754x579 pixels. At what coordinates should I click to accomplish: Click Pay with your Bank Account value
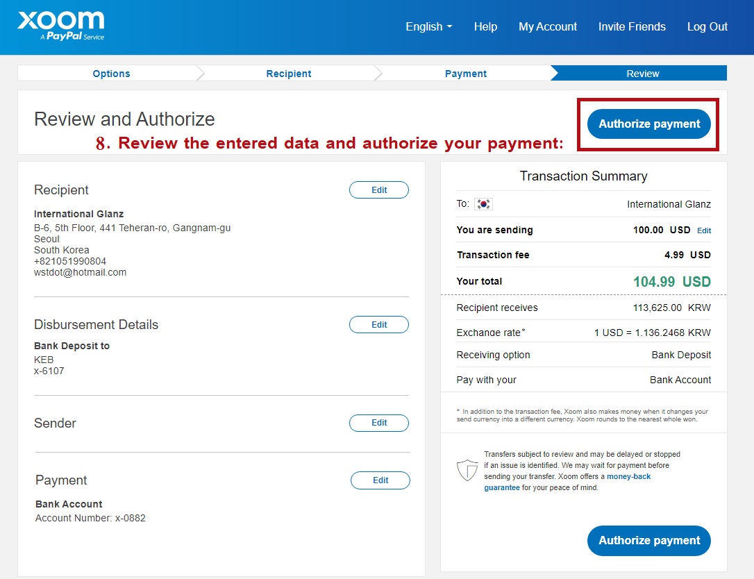680,380
